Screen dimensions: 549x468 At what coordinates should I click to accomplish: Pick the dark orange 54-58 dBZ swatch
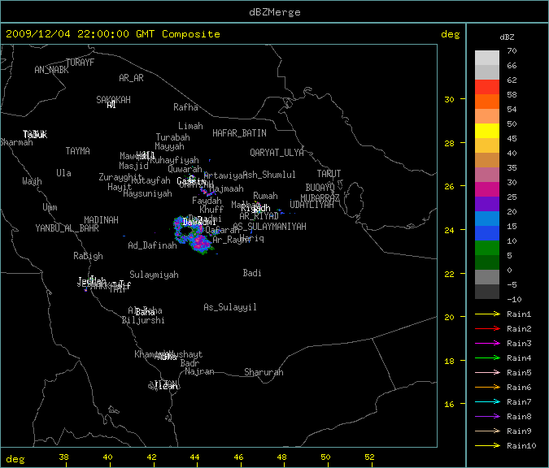pyautogui.click(x=487, y=102)
